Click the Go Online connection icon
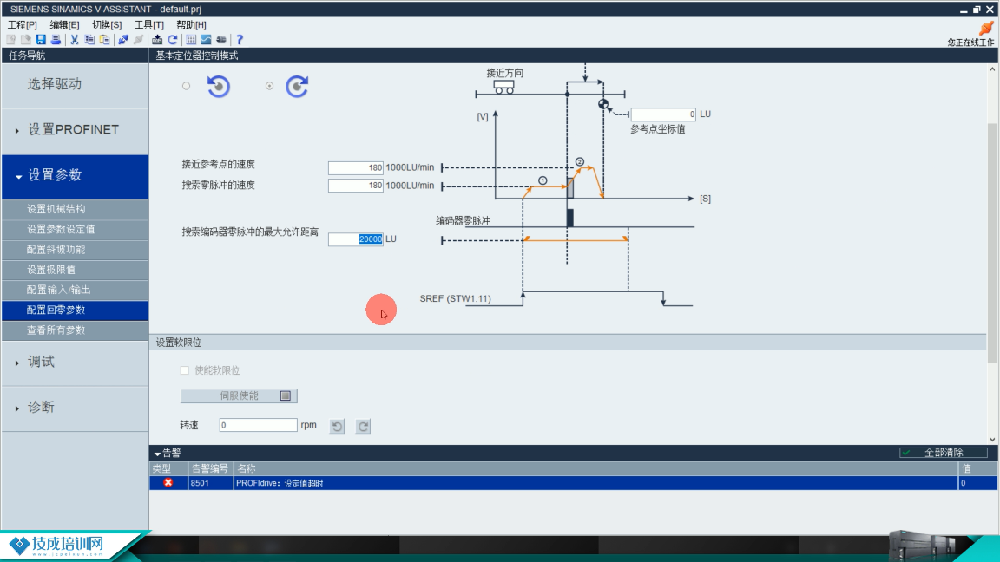The height and width of the screenshot is (562, 1000). click(x=123, y=40)
